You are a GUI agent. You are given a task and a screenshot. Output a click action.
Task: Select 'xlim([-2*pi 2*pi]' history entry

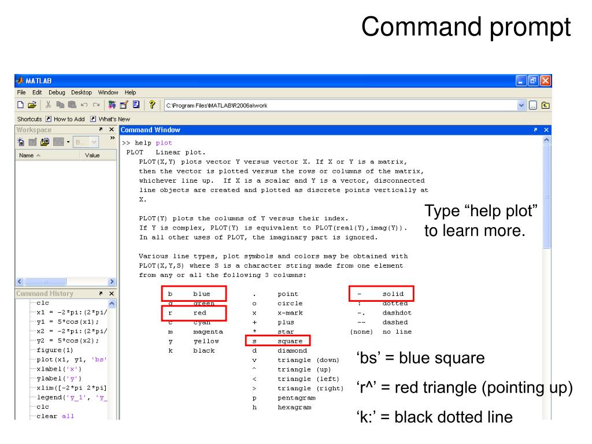71,388
